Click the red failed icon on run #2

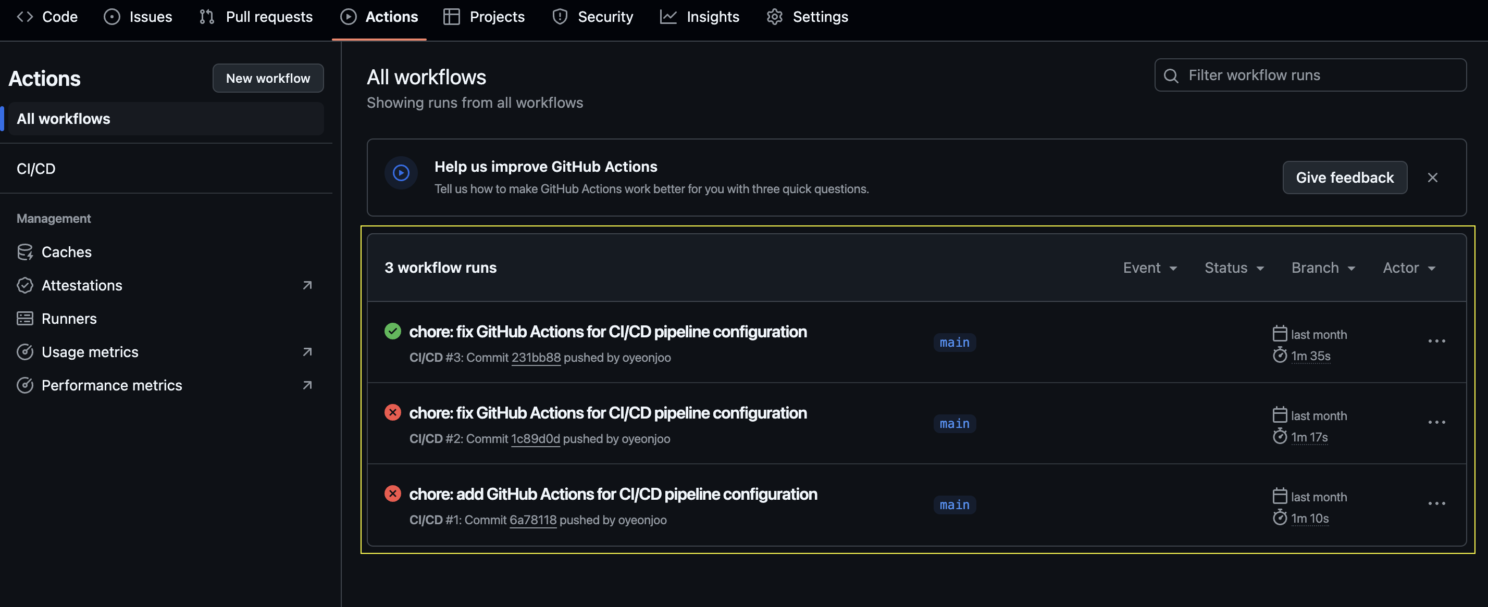point(393,412)
